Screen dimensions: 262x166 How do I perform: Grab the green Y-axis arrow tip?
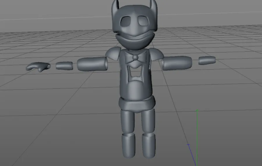coord(197,110)
